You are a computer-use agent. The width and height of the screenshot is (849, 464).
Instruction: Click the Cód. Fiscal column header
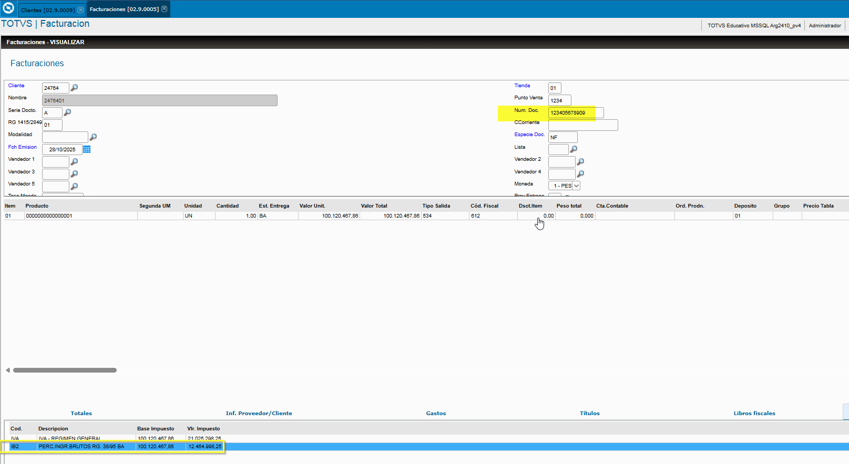tap(485, 206)
